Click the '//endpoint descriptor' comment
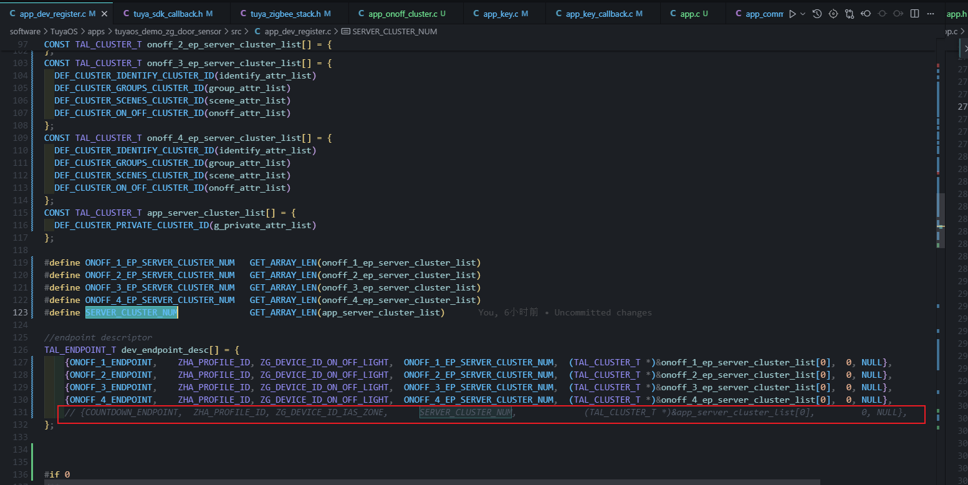This screenshot has width=968, height=485. 98,337
